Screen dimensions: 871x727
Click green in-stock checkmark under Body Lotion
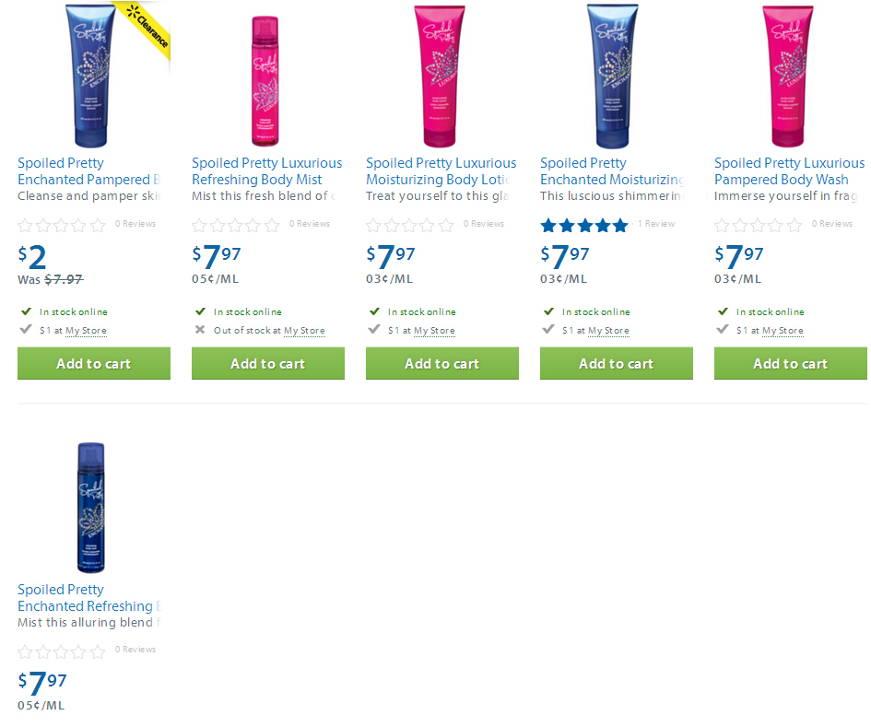[x=375, y=311]
